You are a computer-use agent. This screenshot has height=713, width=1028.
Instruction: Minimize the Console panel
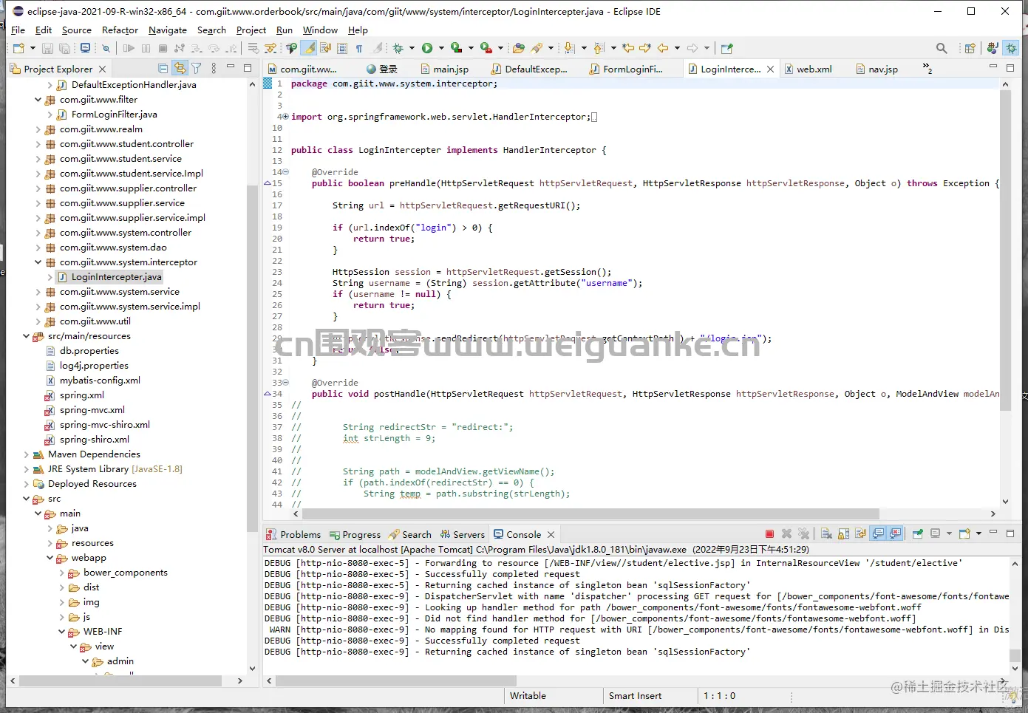coord(993,533)
